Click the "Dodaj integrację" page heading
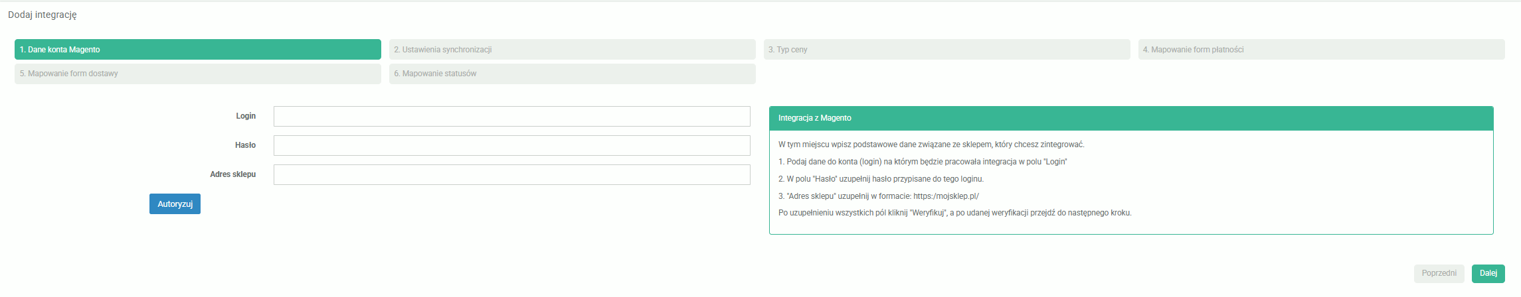This screenshot has width=1521, height=297. (x=43, y=15)
